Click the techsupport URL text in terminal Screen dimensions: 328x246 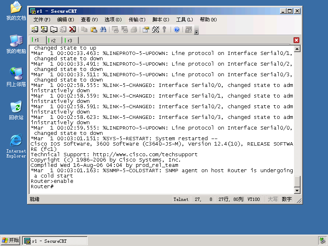point(145,155)
